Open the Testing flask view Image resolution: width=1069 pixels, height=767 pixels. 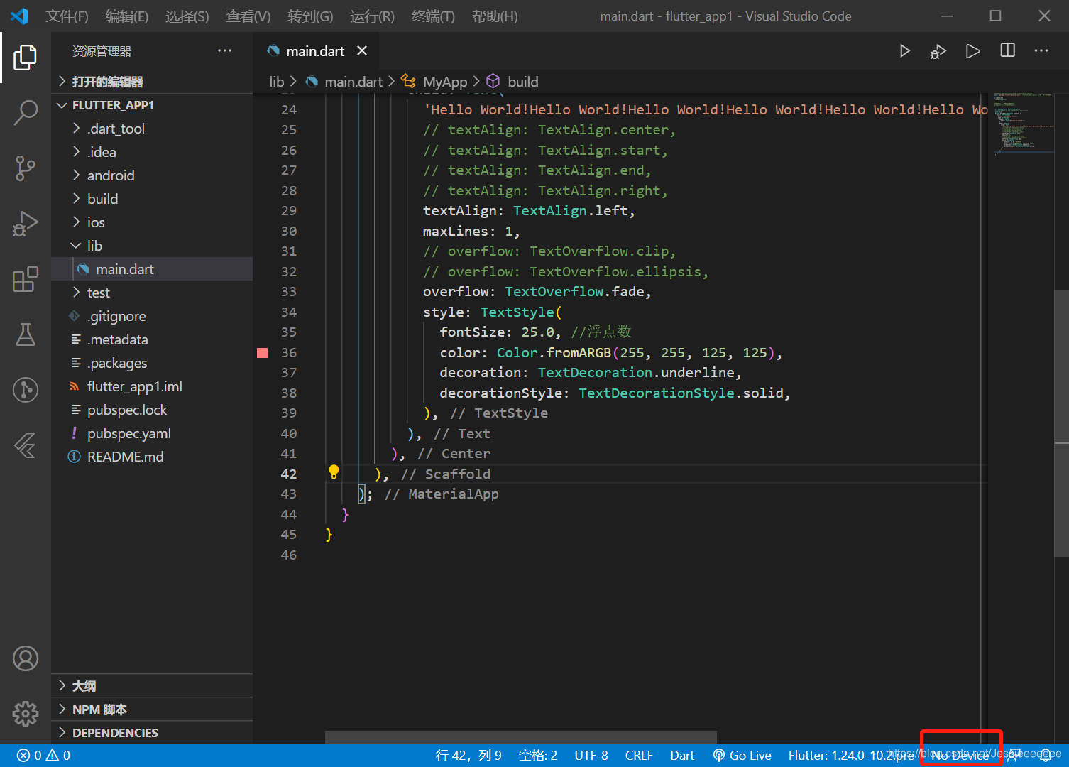click(25, 334)
